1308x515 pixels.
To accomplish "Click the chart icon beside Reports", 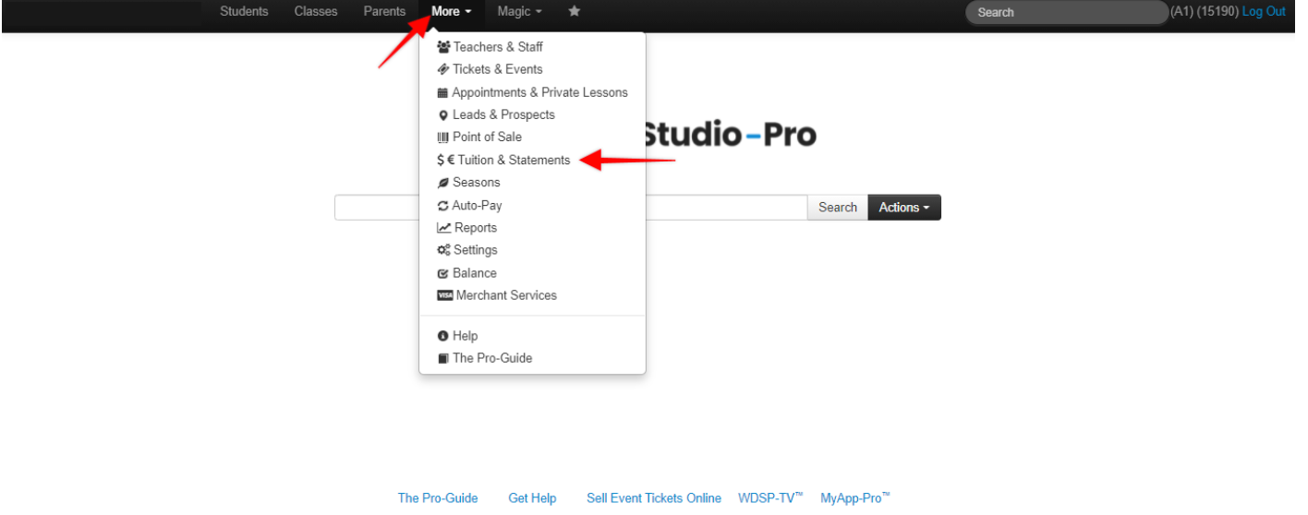I will 444,228.
